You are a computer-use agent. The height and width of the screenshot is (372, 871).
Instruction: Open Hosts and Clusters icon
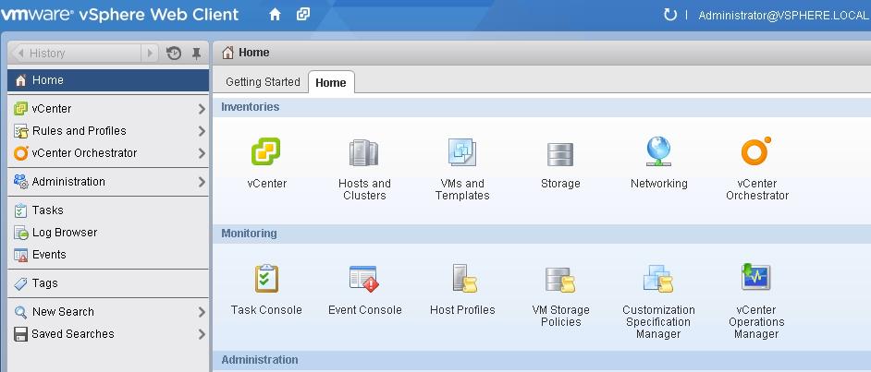tap(364, 153)
